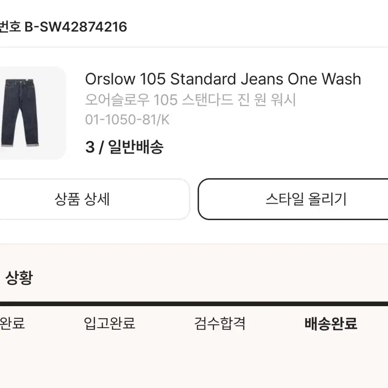This screenshot has height=388, width=388.
Task: Select the progress bar above status steps
Action: click(x=194, y=304)
